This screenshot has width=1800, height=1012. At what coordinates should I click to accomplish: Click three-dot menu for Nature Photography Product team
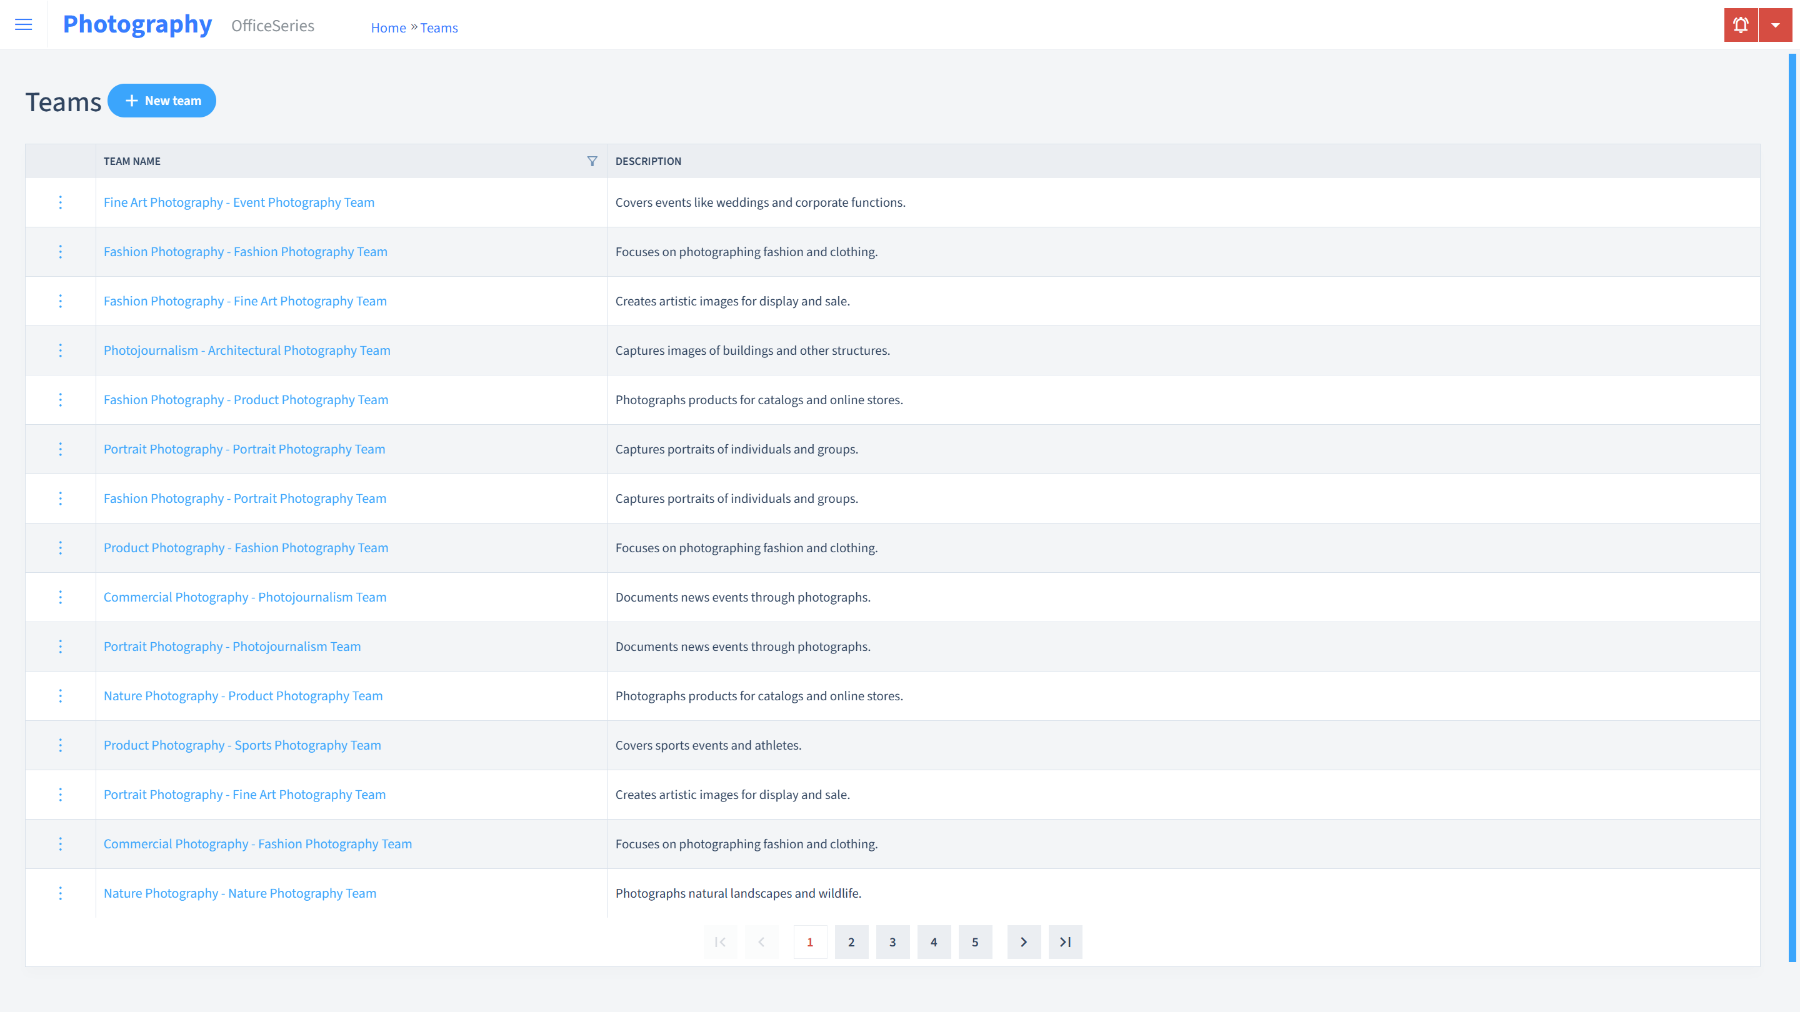(x=59, y=696)
